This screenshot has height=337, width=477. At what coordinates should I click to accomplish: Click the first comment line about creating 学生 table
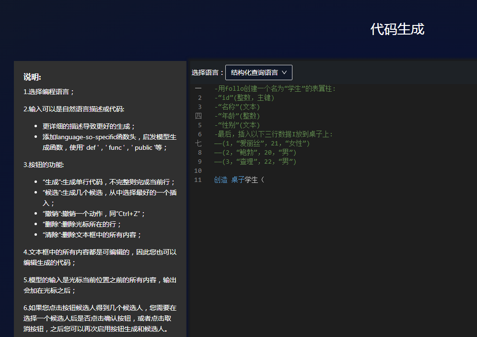[x=275, y=89]
